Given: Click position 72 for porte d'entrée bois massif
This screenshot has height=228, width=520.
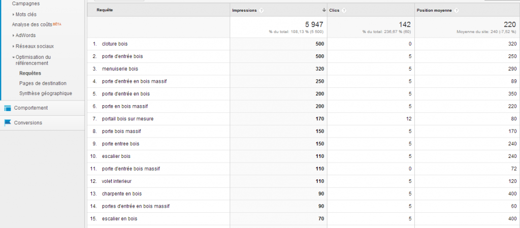Looking at the screenshot, I should point(514,169).
